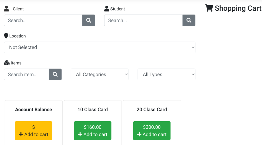Click the Shopping Cart heading
Image resolution: width=262 pixels, height=145 pixels.
point(238,8)
